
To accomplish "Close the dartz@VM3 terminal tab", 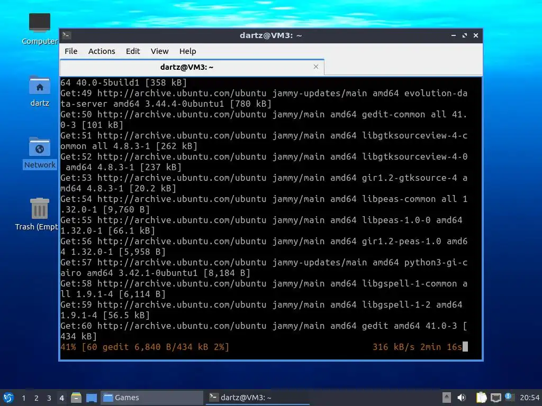I will pyautogui.click(x=315, y=67).
